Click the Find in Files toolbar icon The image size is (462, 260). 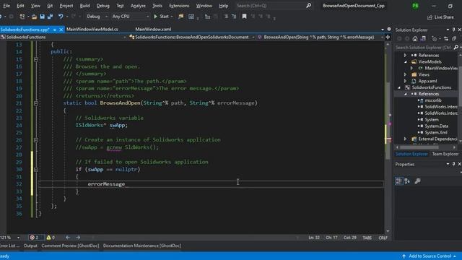(180, 17)
